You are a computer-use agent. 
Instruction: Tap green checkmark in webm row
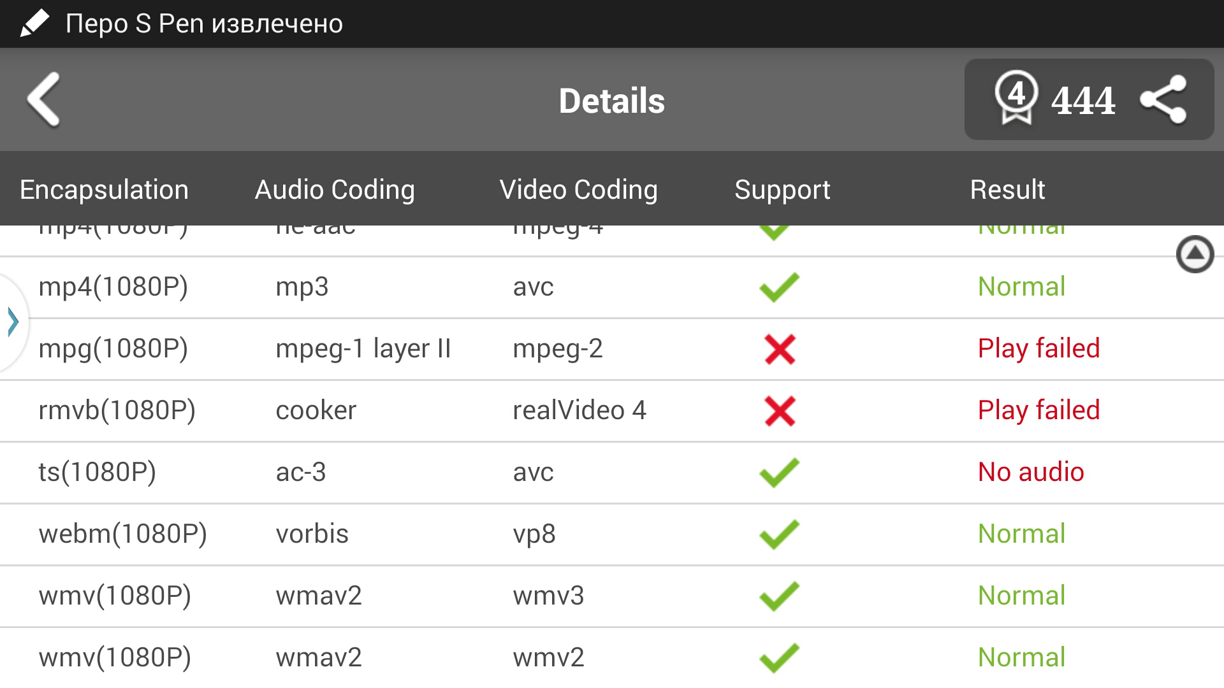779,534
